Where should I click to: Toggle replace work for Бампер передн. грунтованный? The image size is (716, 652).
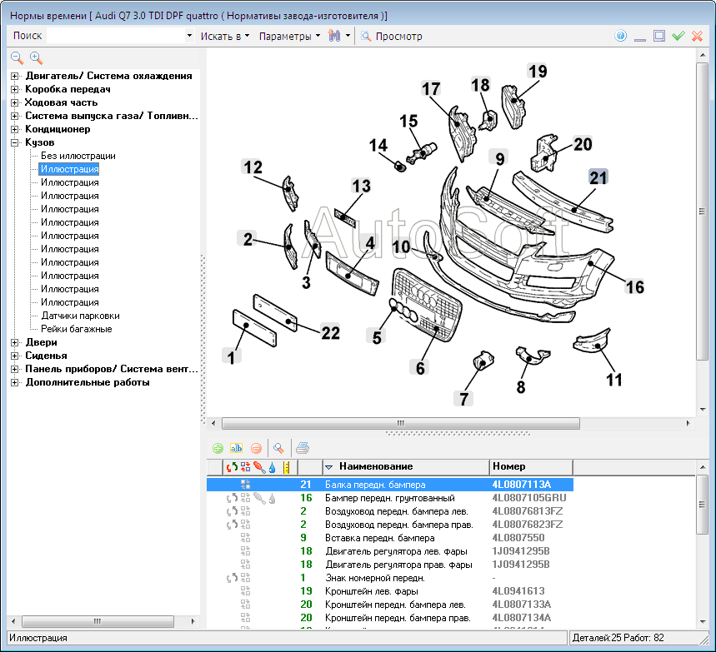pyautogui.click(x=232, y=498)
